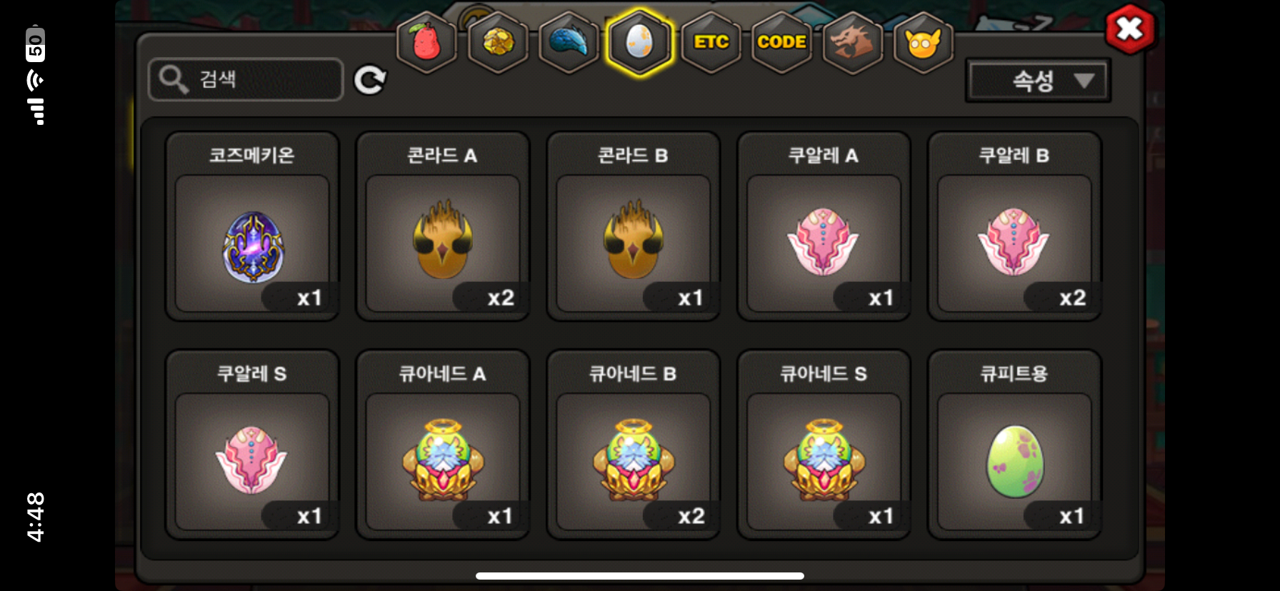Viewport: 1280px width, 591px height.
Task: Expand the 속성 attribute dropdown
Action: tap(1038, 81)
